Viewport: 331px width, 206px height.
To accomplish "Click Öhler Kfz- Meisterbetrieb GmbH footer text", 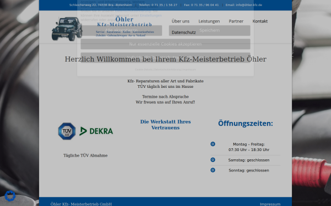I will point(81,204).
